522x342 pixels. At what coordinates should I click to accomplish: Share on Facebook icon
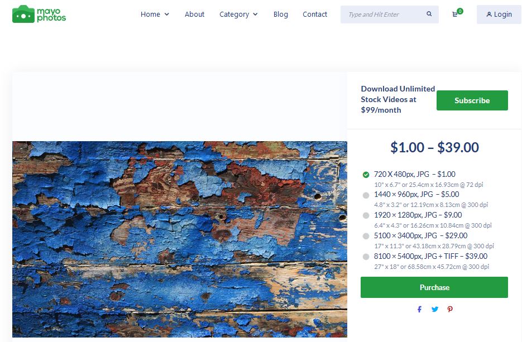click(419, 309)
